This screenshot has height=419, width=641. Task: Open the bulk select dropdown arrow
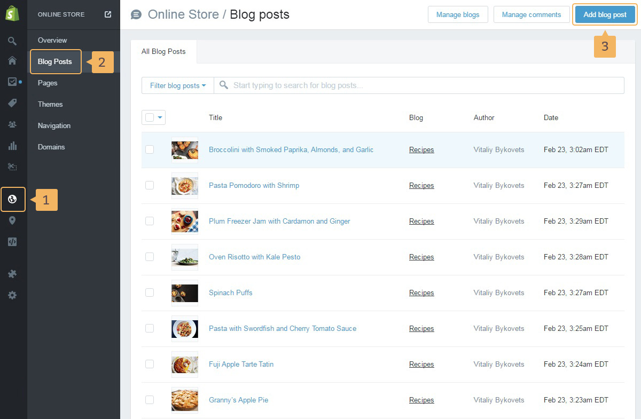(x=160, y=117)
